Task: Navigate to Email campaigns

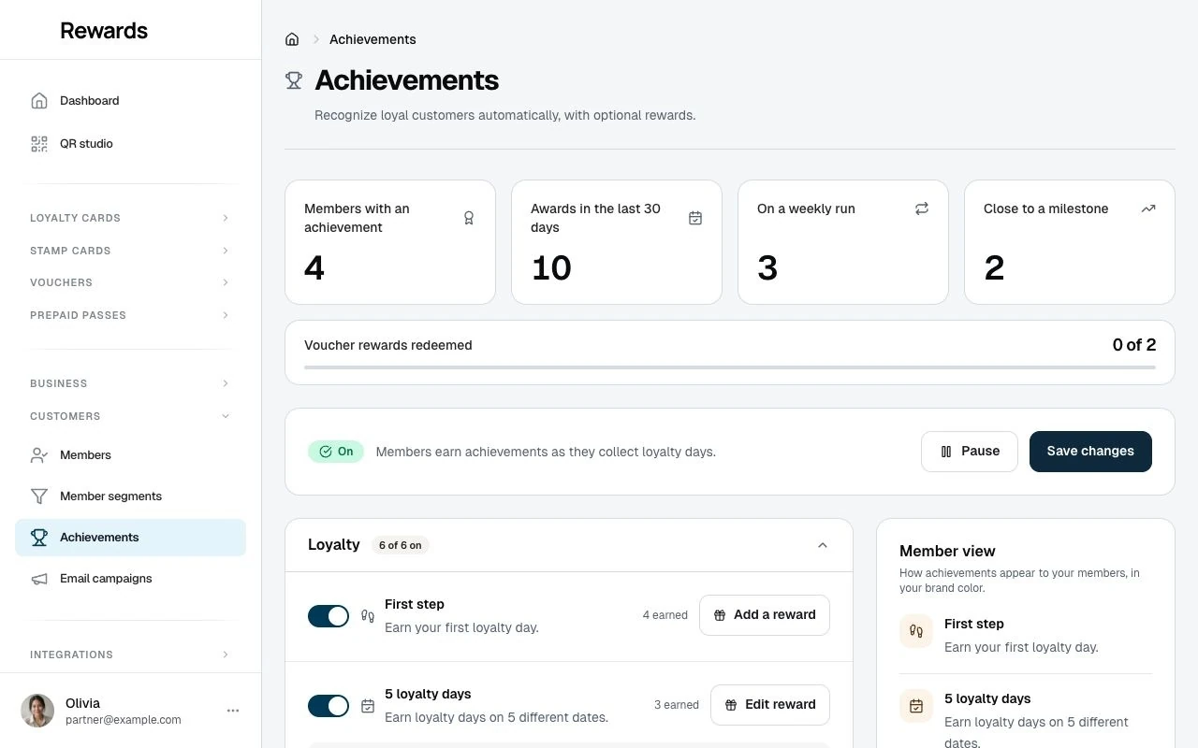Action: [x=130, y=579]
